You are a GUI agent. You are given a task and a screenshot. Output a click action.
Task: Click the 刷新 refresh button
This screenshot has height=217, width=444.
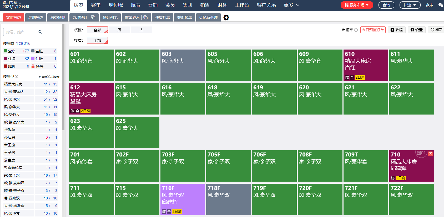[x=436, y=30]
